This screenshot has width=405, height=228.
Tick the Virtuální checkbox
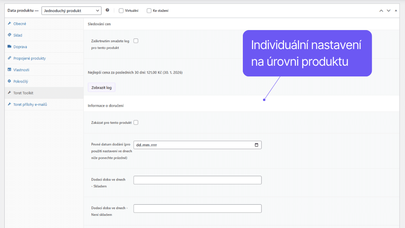[121, 11]
